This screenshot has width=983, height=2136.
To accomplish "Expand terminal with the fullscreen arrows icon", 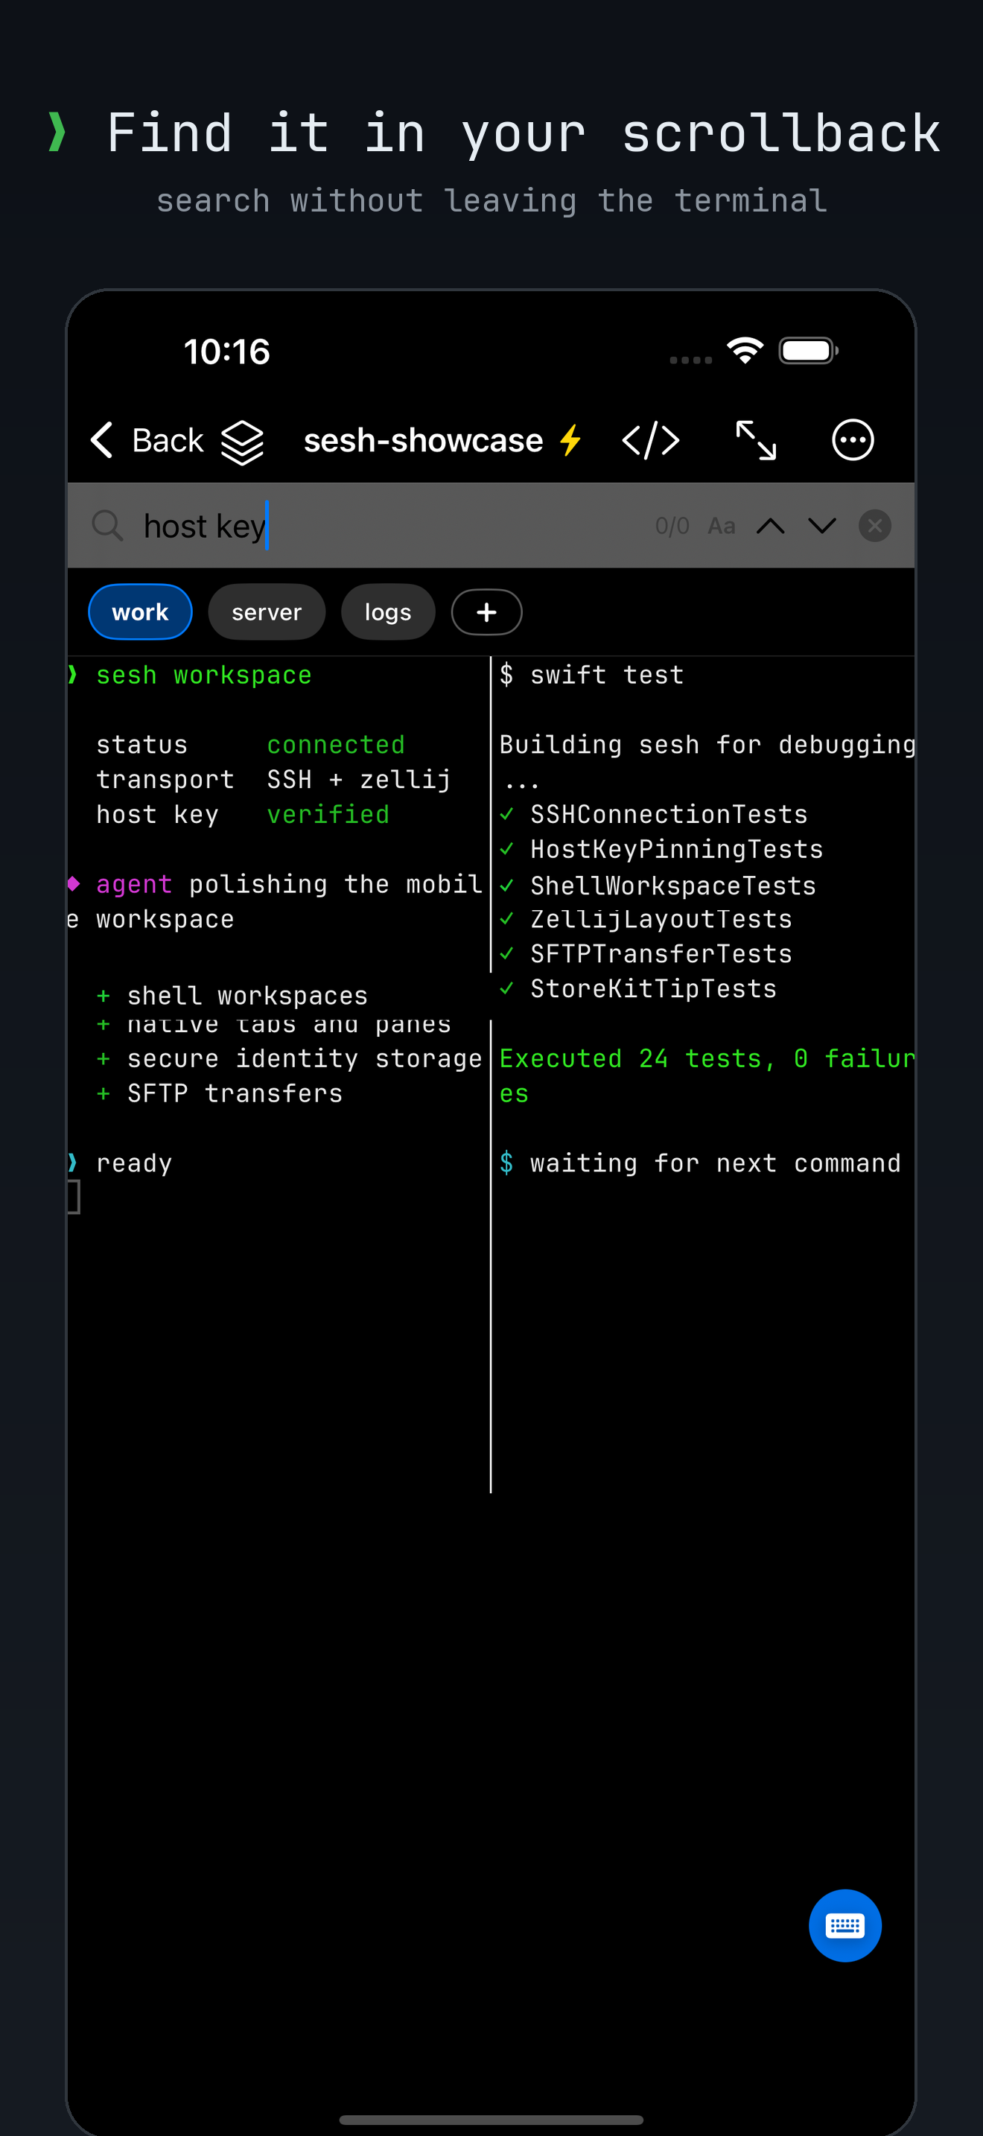I will [756, 440].
